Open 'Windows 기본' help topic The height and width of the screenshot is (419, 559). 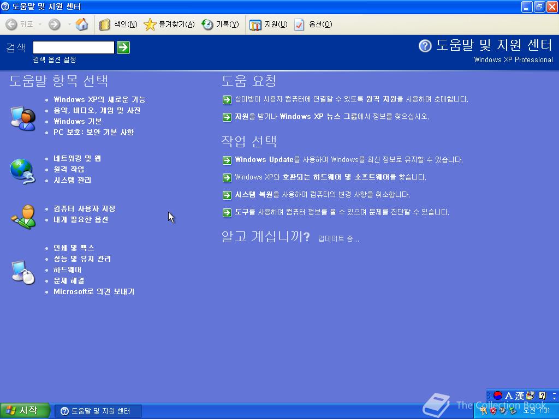pos(78,121)
